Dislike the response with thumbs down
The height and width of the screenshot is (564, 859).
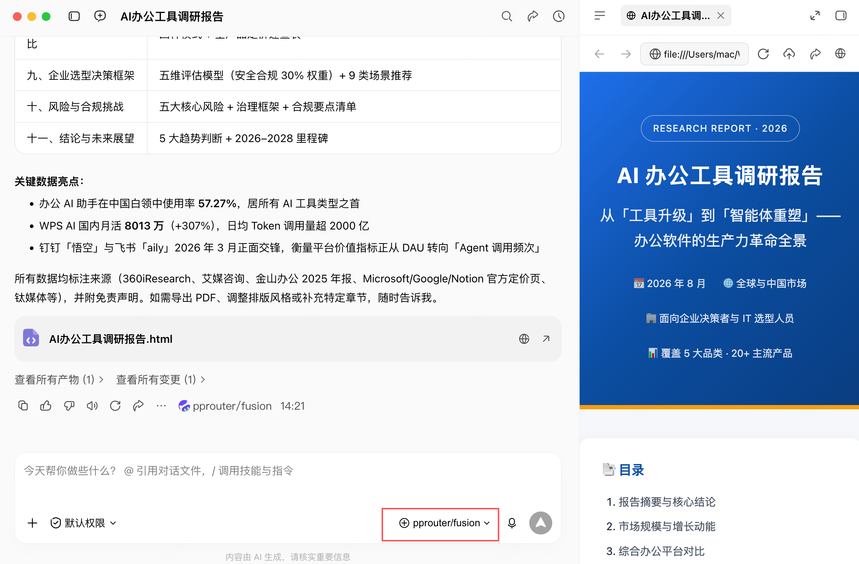click(x=69, y=406)
